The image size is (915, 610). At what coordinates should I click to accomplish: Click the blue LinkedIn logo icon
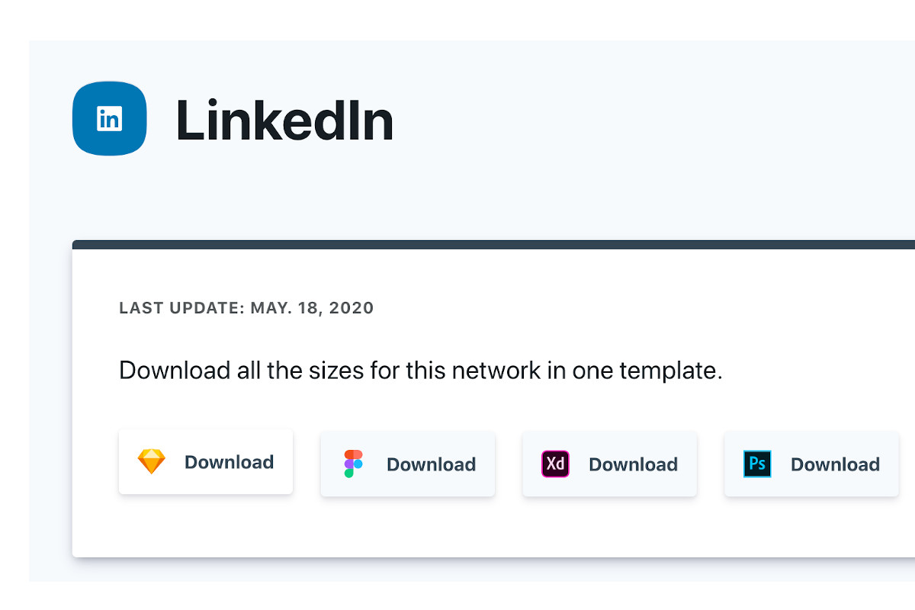point(109,118)
